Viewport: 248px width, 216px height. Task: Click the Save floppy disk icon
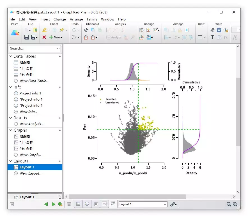[x=26, y=37]
